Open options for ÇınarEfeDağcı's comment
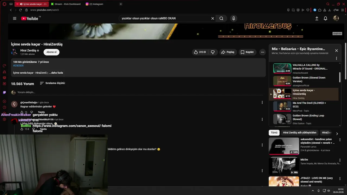This screenshot has width=347, height=195. point(262,102)
